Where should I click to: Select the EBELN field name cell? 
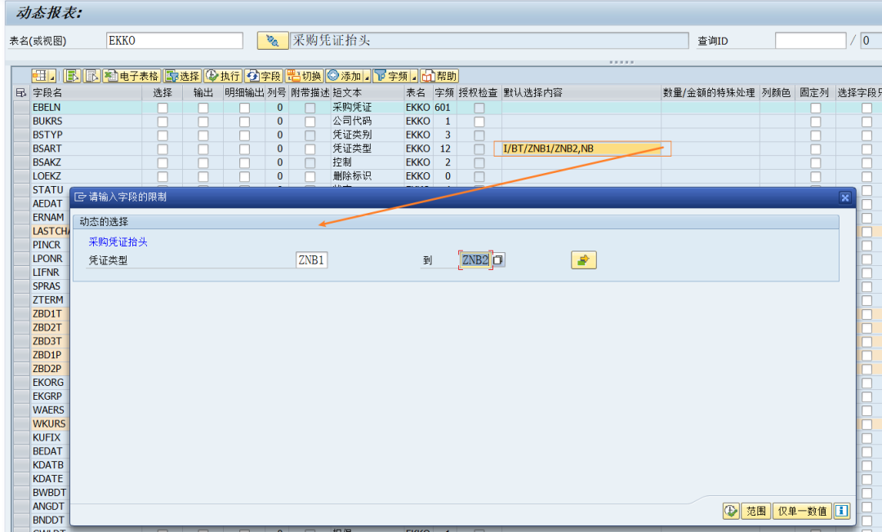(x=86, y=108)
